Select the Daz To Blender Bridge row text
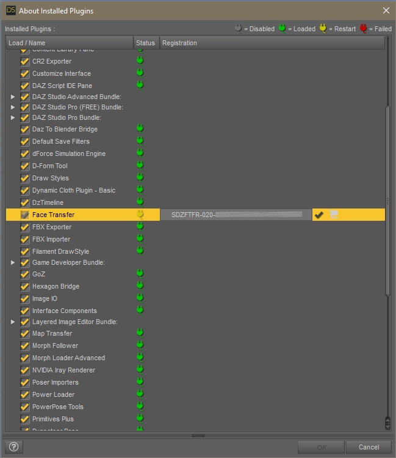 [x=65, y=129]
